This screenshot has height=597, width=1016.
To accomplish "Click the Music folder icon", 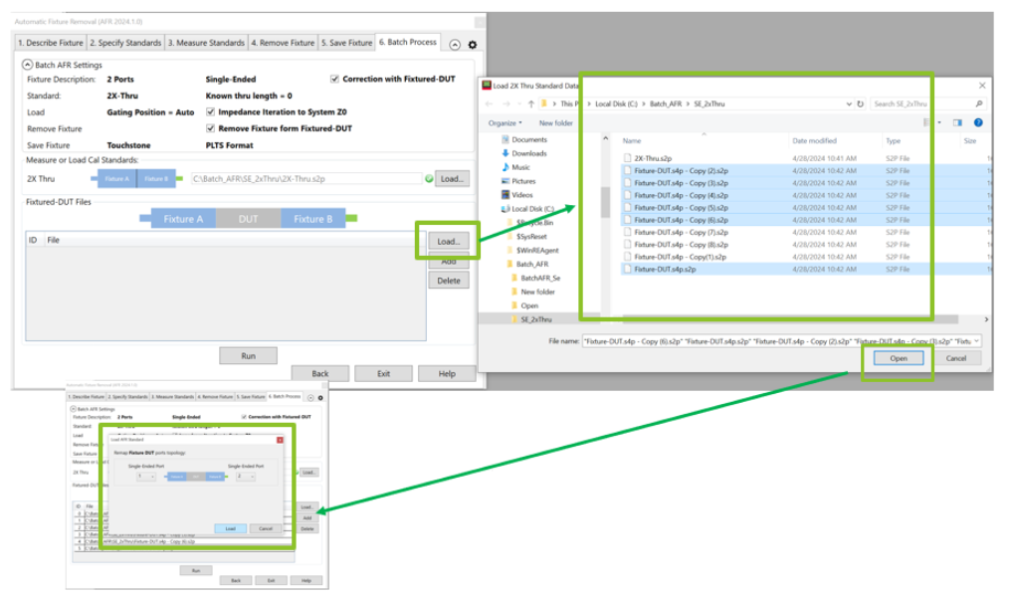I will coord(505,167).
